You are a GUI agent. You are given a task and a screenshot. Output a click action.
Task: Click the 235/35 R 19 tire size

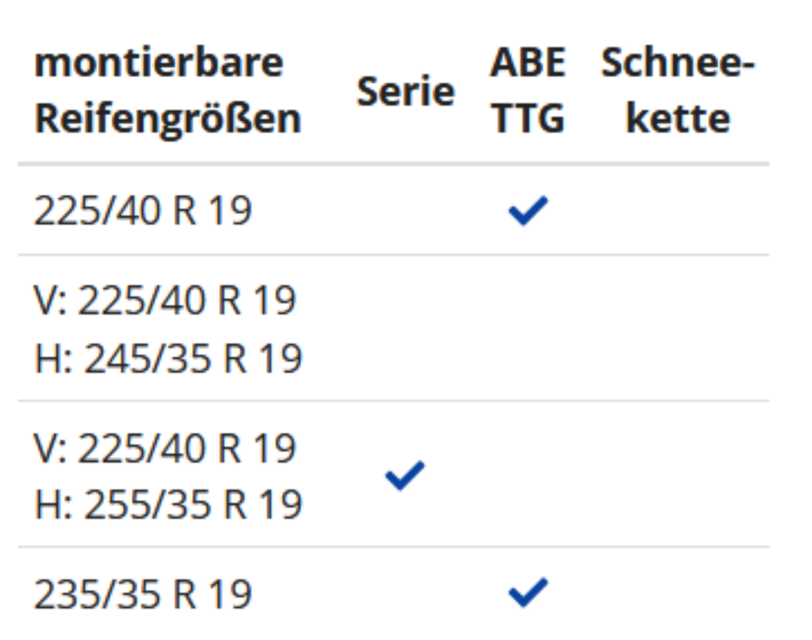143,593
